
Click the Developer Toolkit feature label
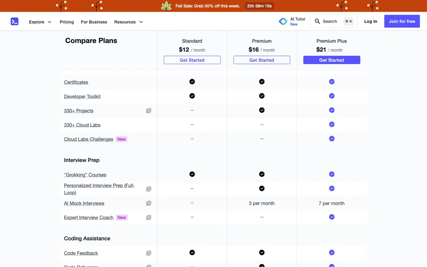pyautogui.click(x=82, y=96)
